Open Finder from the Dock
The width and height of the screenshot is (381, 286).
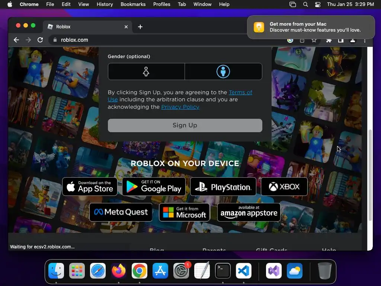[56, 271]
